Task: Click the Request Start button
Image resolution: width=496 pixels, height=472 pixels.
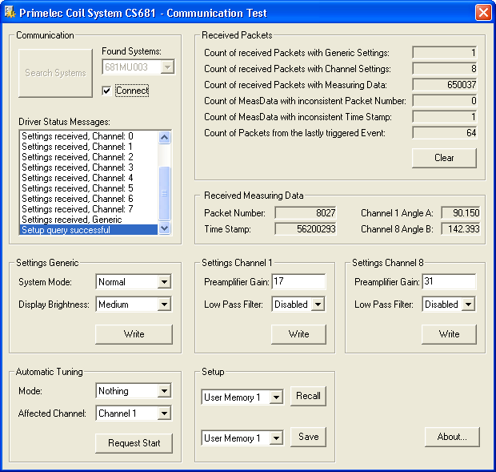Action: coord(134,443)
